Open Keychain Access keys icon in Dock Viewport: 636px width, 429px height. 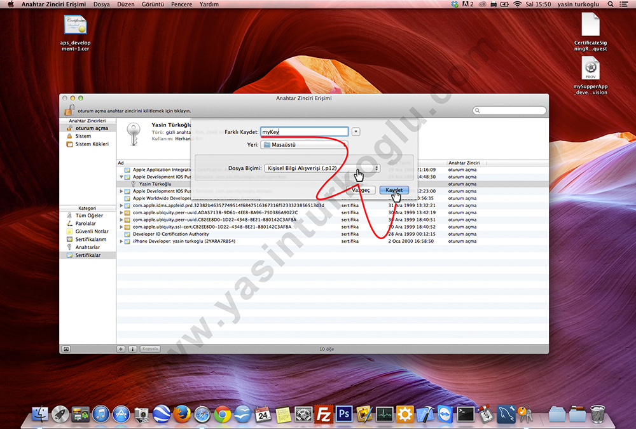click(x=526, y=414)
